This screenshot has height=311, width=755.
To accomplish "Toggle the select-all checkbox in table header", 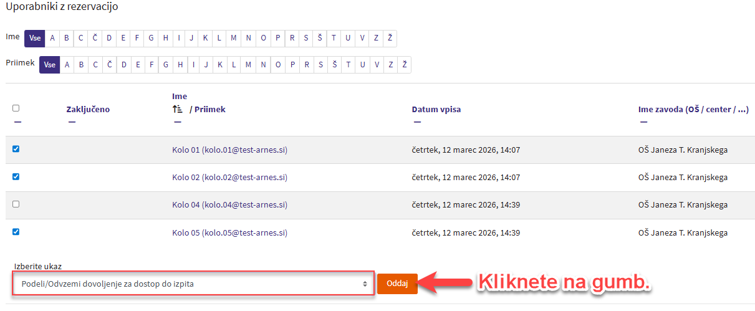I will click(x=16, y=108).
